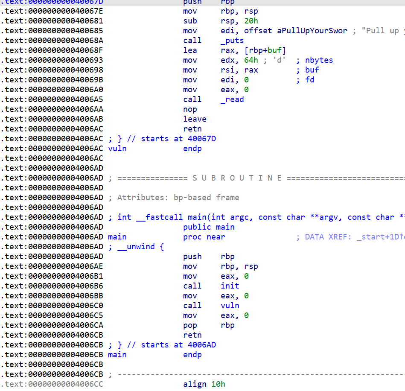
Task: Click the main endp label
Action: point(117,355)
